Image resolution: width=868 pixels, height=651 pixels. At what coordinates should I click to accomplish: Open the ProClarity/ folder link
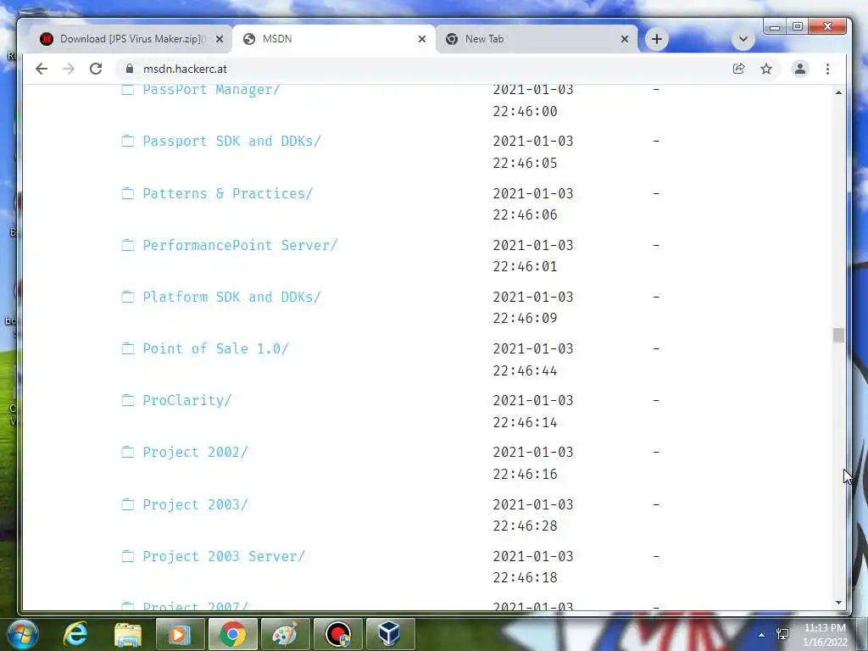click(187, 401)
